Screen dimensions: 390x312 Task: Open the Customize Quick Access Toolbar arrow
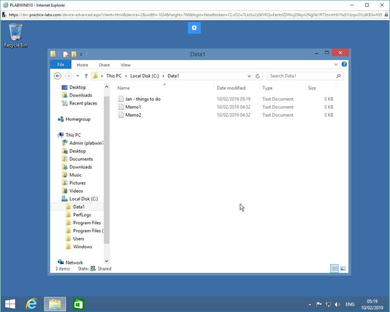pyautogui.click(x=81, y=54)
